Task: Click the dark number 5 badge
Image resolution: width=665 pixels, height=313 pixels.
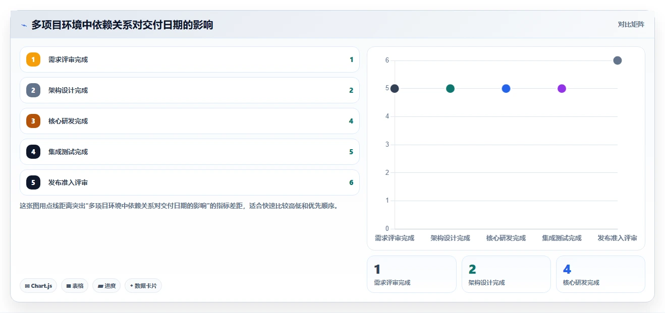Action: click(x=33, y=182)
